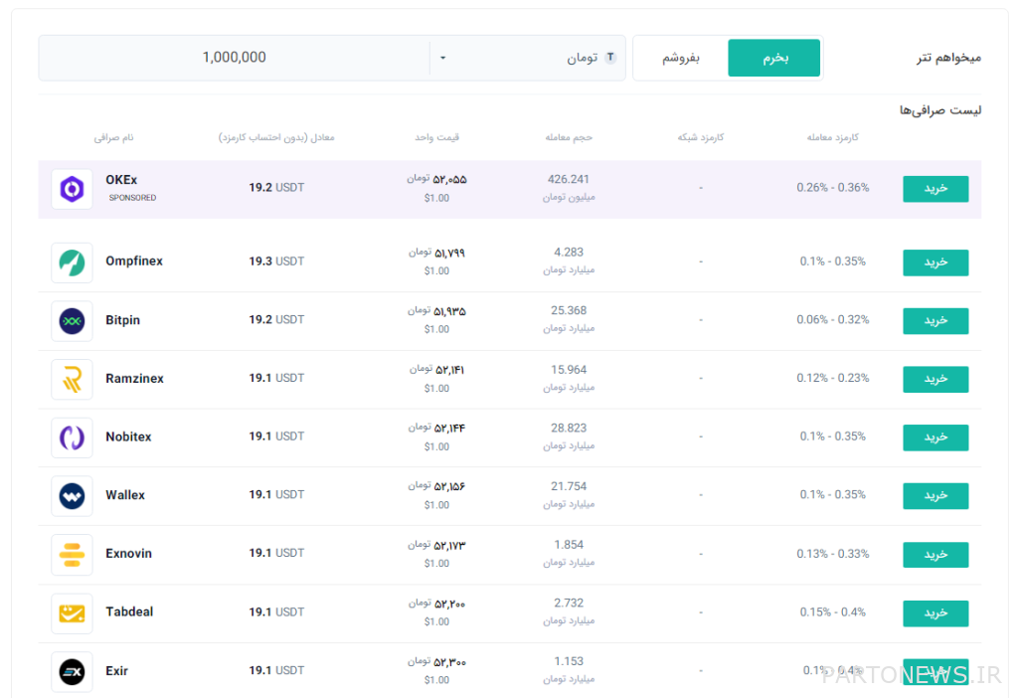Click the 28.823 volume for Nobitex

(569, 428)
